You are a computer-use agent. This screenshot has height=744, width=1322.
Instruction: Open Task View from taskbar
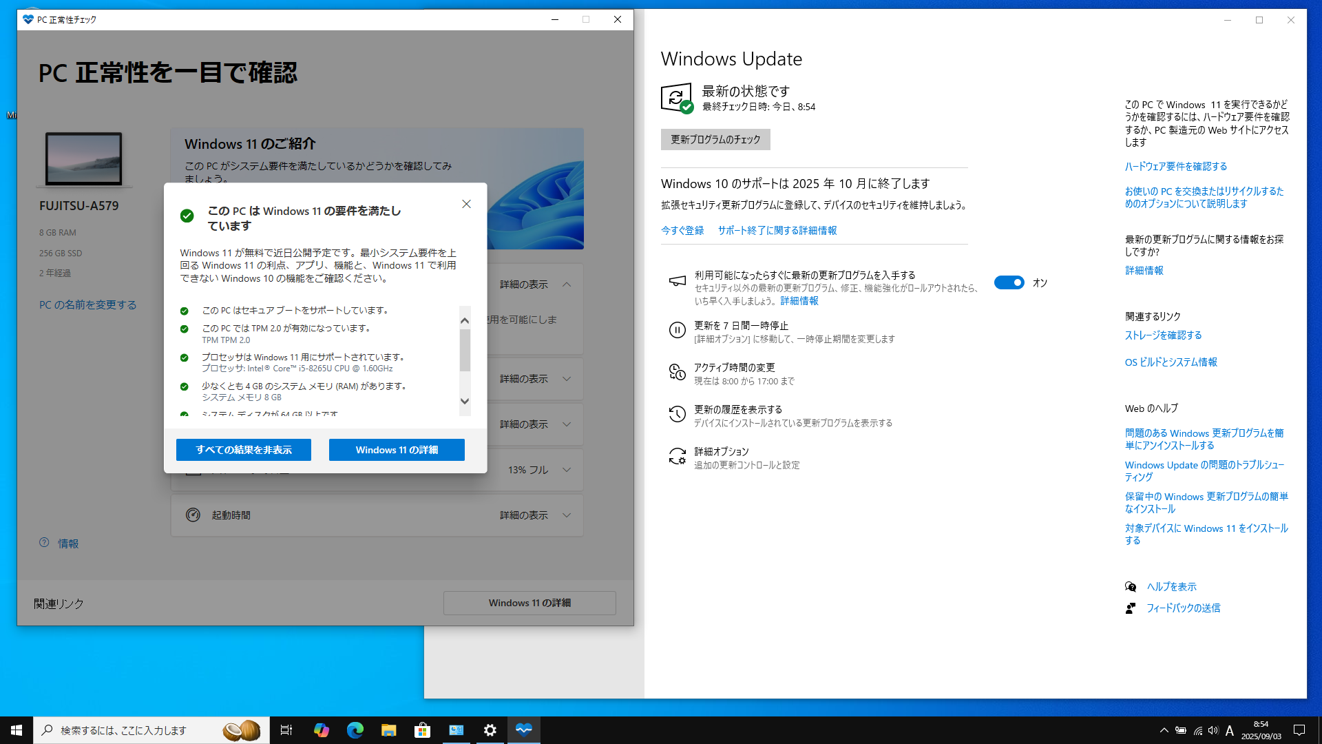click(286, 730)
